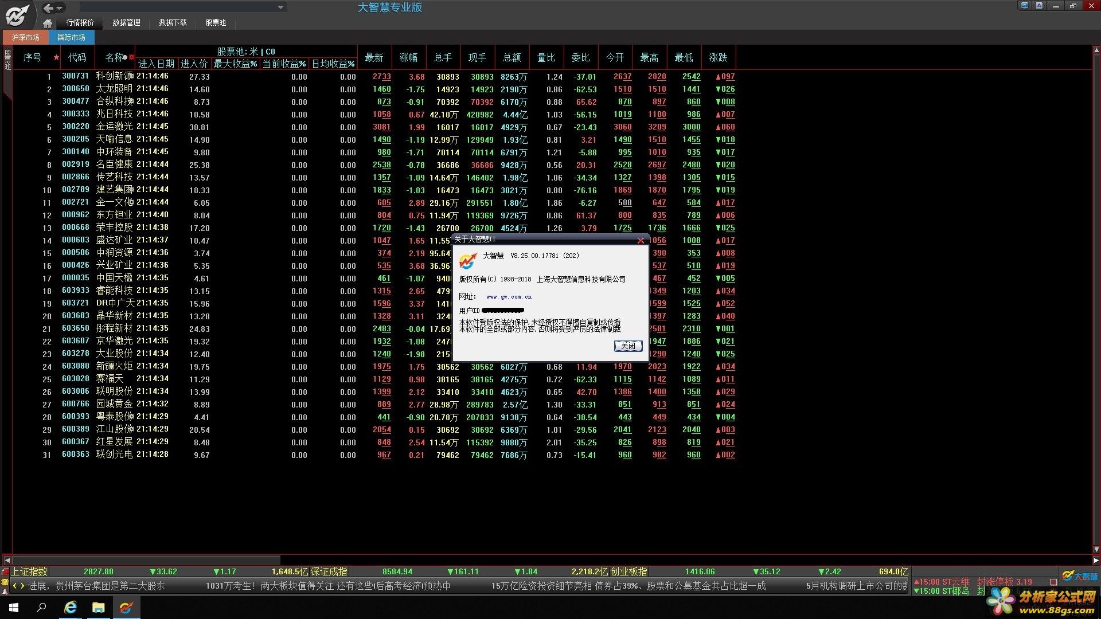
Task: Sort by the 总额 column header
Action: (x=512, y=57)
